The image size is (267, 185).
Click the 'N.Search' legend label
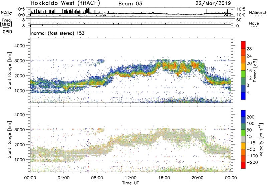tap(258, 12)
